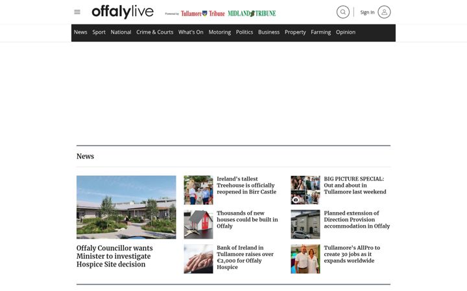467x291 pixels.
Task: Read Offaly Councillor Hospice Site headline
Action: coord(115,256)
